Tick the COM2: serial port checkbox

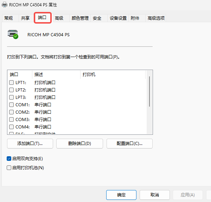tap(12, 112)
